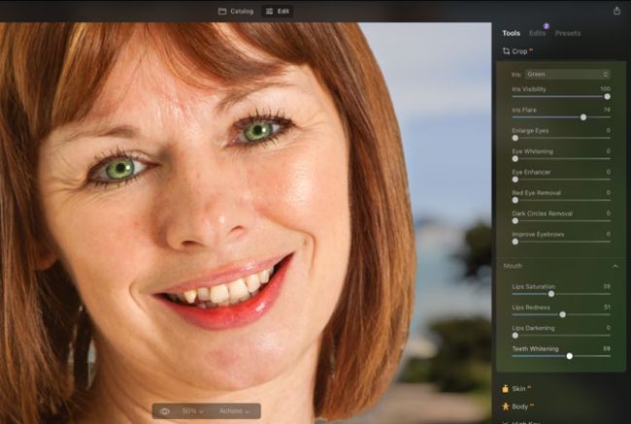Click the Edit sliders icon
The image size is (631, 424).
pos(270,12)
